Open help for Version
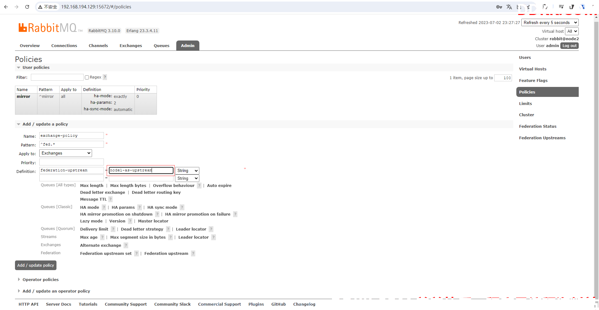The image size is (599, 310). [x=130, y=221]
